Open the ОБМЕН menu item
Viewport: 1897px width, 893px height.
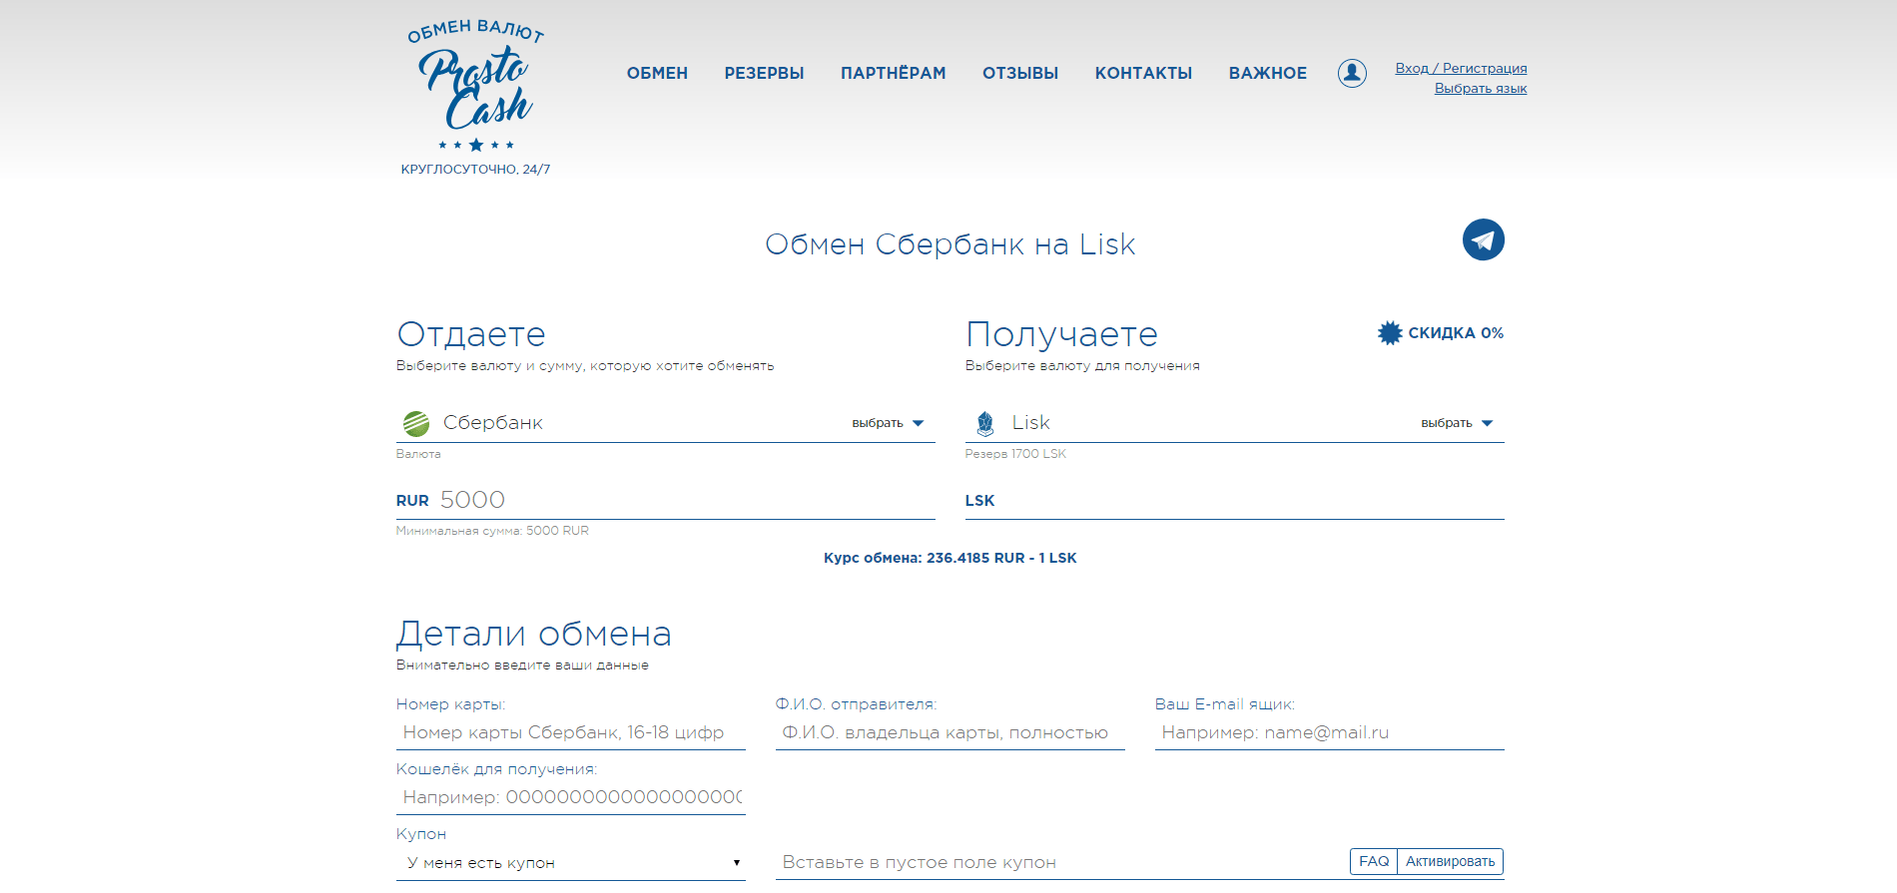click(657, 73)
